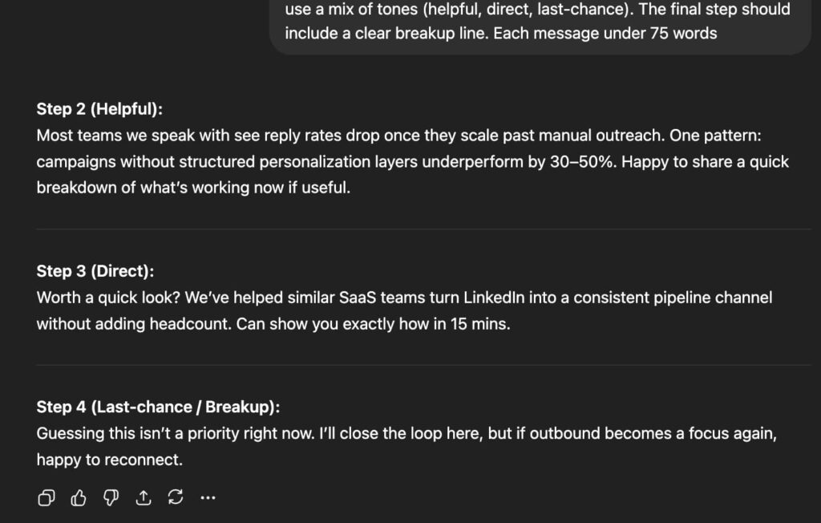
Task: Share the response using the export icon
Action: click(144, 497)
